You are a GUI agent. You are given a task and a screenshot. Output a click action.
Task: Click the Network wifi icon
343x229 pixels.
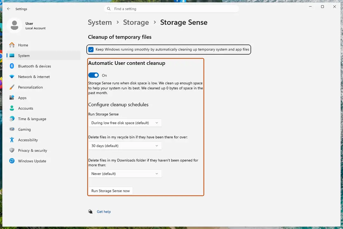12,77
